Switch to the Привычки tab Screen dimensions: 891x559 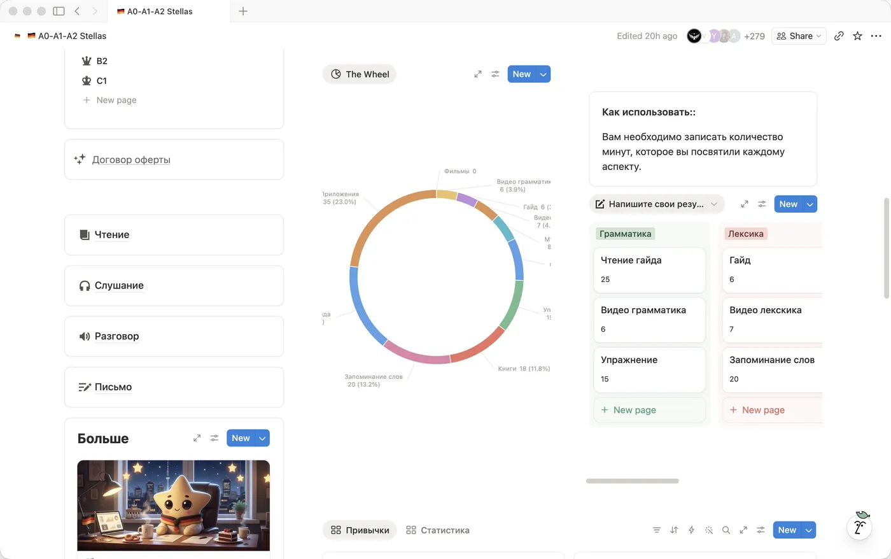coord(360,530)
